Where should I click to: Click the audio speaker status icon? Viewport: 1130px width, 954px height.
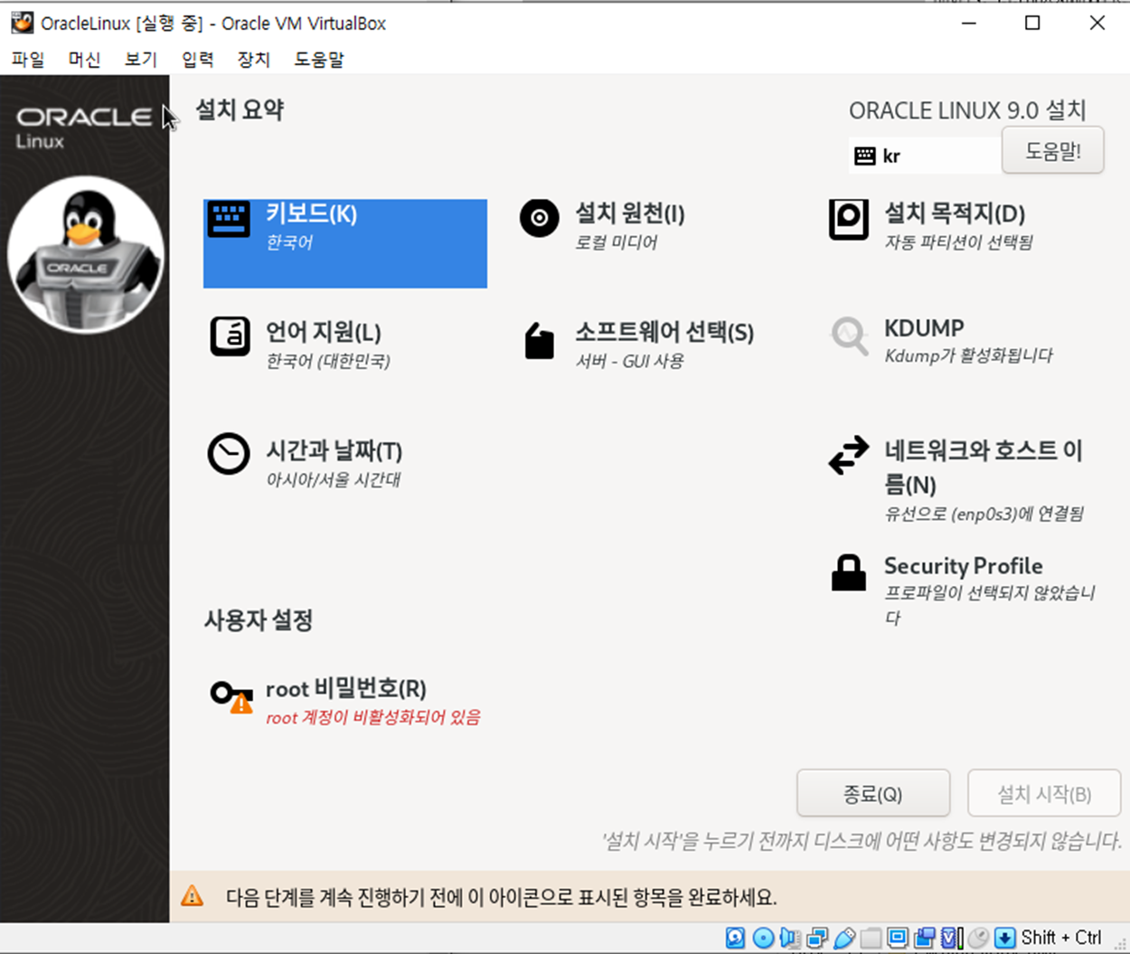pos(790,938)
